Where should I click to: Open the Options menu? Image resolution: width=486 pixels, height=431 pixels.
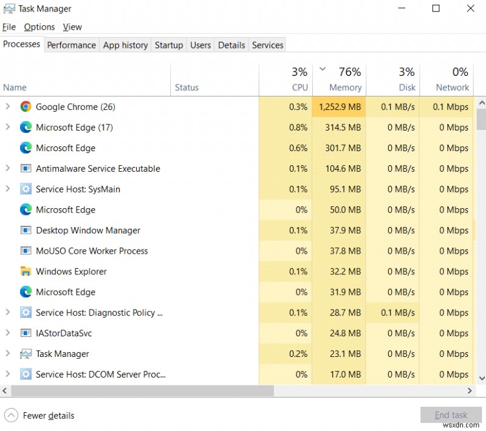[x=39, y=27]
